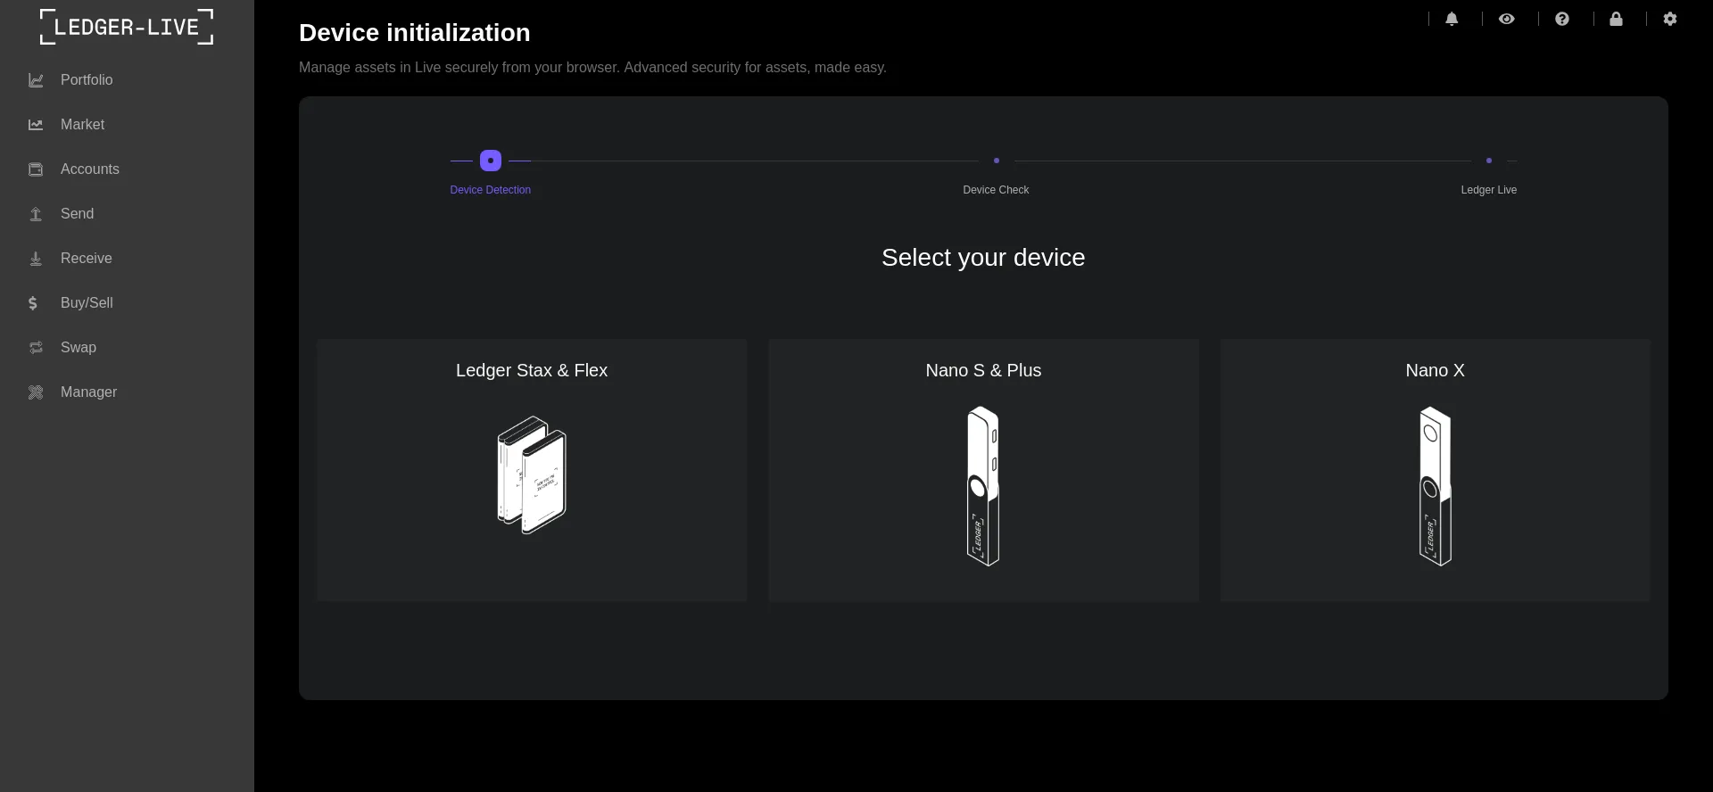This screenshot has width=1713, height=792.
Task: Open the Portfolio menu item
Action: (87, 80)
